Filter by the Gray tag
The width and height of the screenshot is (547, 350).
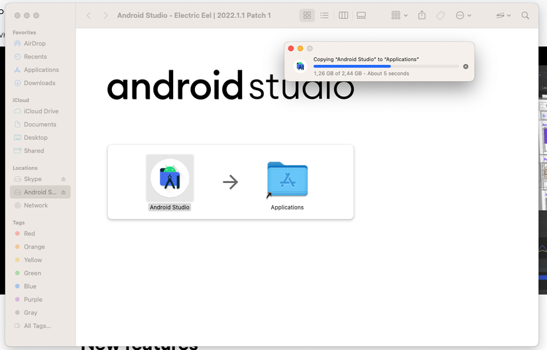coord(40,313)
